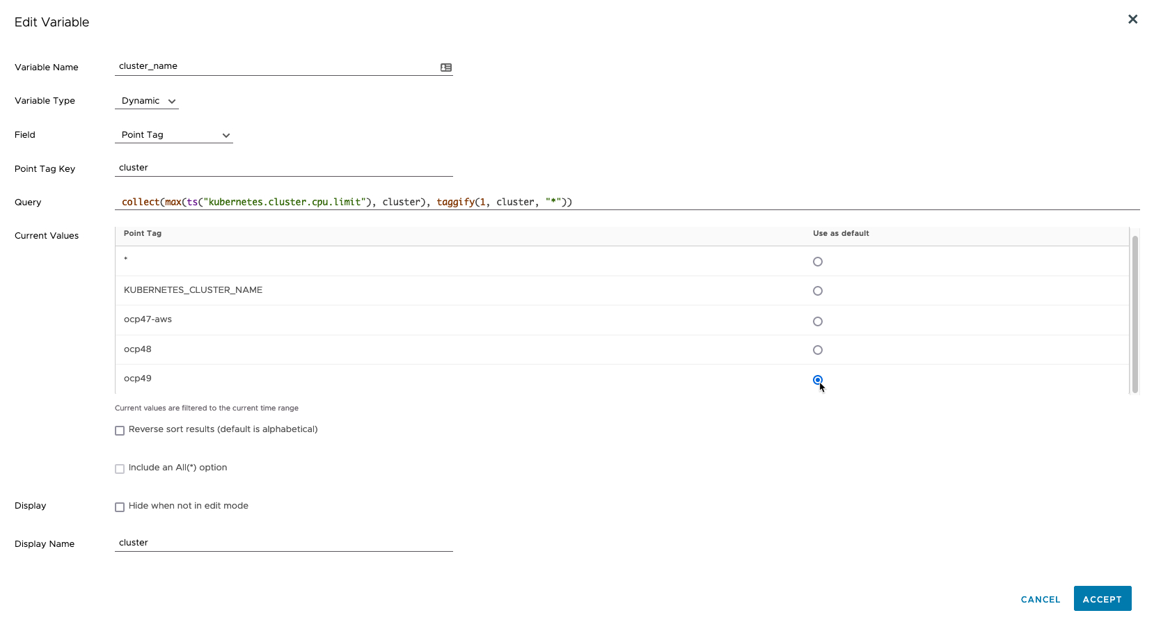The height and width of the screenshot is (629, 1154).
Task: Open the Field Point Tag dropdown
Action: tap(174, 135)
